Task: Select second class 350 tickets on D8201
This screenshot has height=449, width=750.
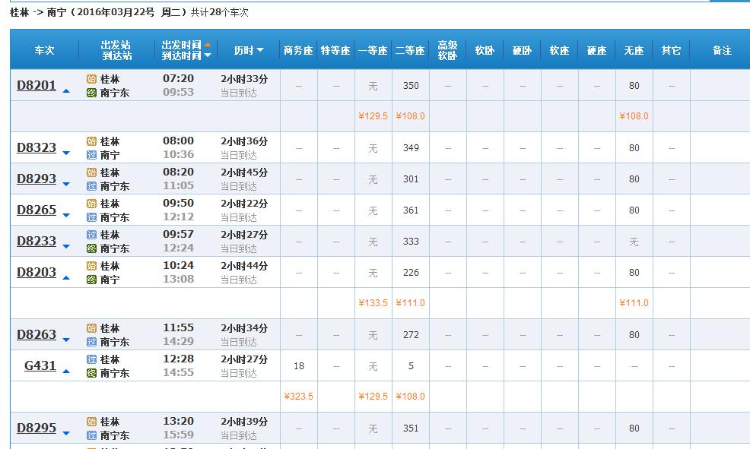Action: (x=411, y=86)
